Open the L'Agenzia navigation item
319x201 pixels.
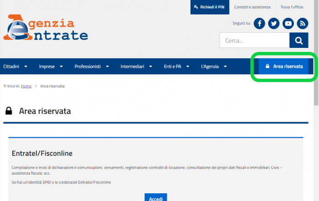pos(210,67)
